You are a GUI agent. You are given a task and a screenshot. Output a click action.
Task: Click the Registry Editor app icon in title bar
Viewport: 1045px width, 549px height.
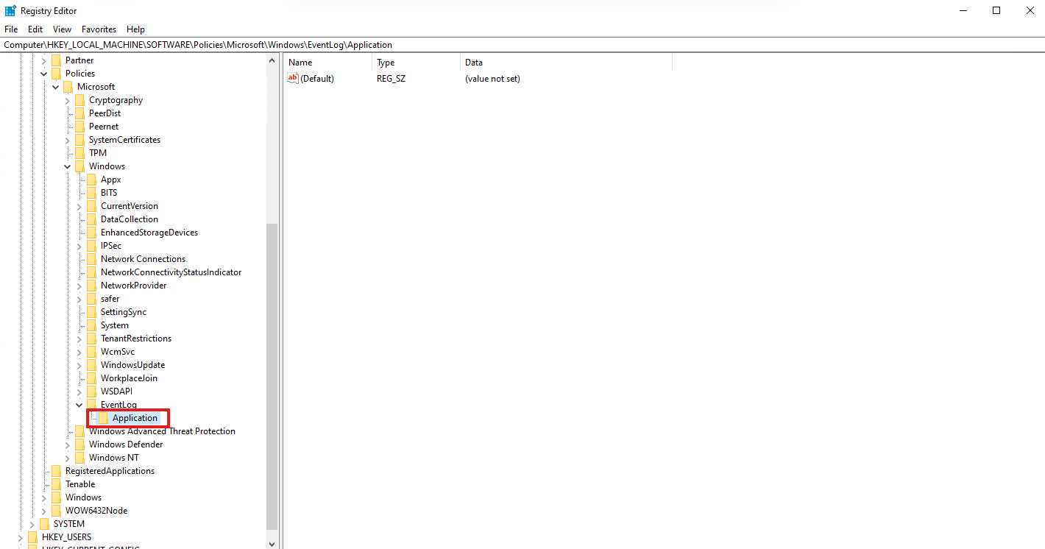(11, 10)
